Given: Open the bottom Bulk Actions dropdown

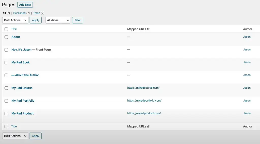Looking at the screenshot, I should tap(15, 136).
